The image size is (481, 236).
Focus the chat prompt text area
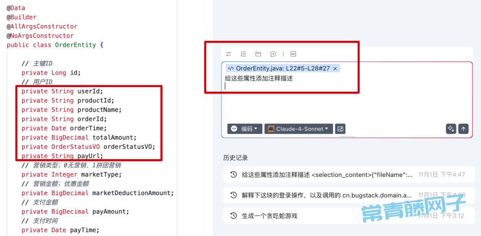[x=346, y=98]
